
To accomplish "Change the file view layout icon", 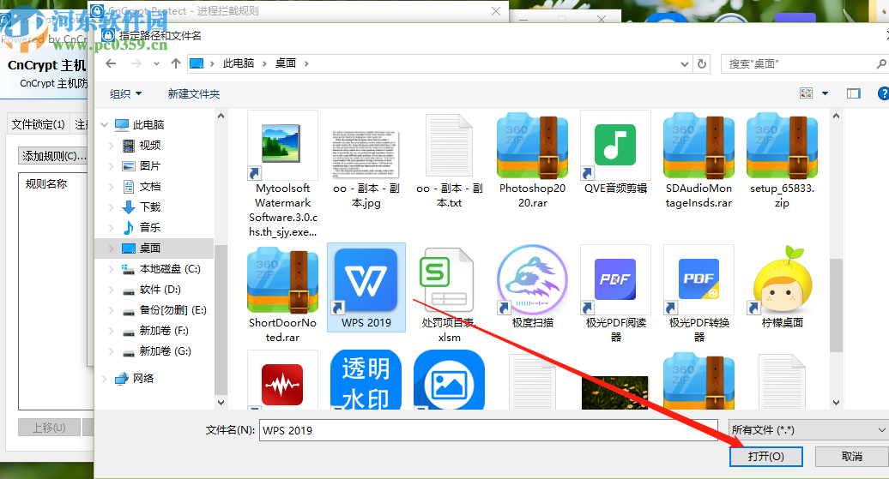I will 807,93.
